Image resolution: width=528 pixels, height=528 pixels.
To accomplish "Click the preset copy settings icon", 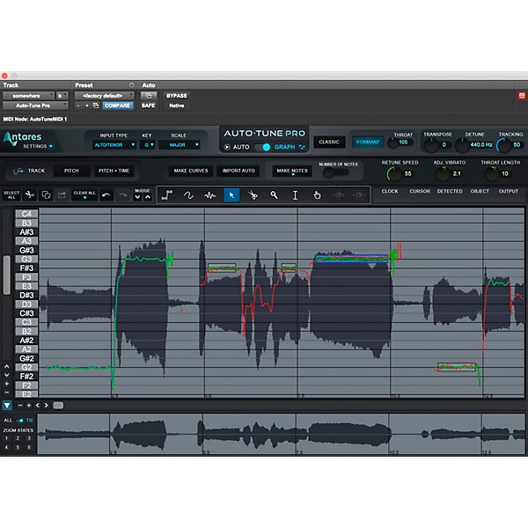I will [96, 106].
